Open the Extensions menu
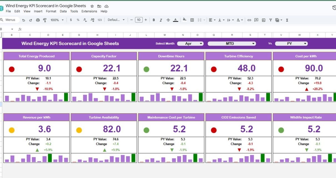 pos(89,11)
